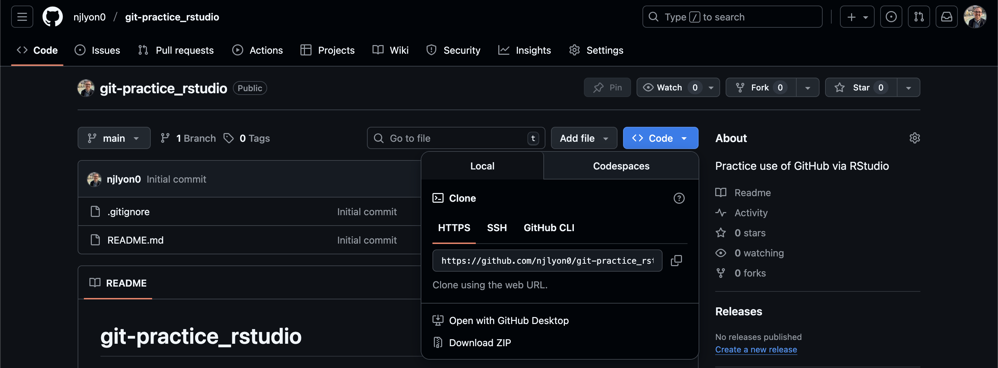Open clone help via the question mark icon
Screen dimensions: 998x368
coord(679,198)
